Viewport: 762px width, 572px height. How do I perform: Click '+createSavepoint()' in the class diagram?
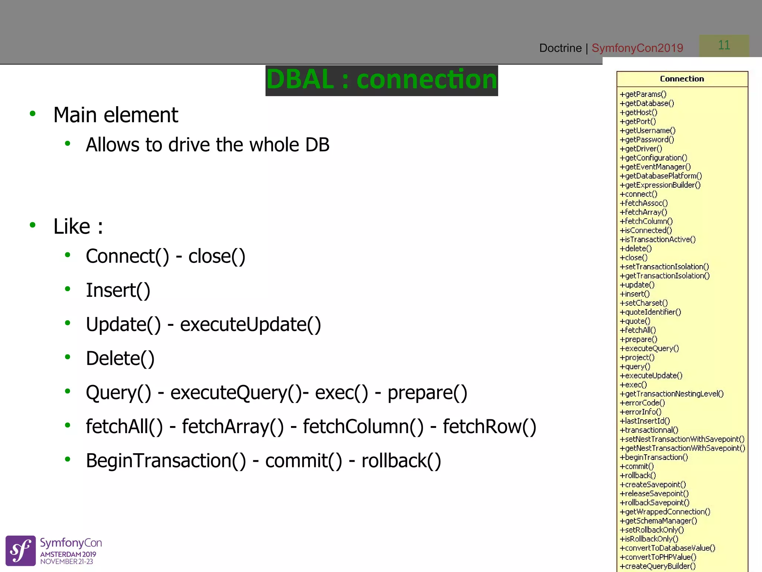coord(653,484)
